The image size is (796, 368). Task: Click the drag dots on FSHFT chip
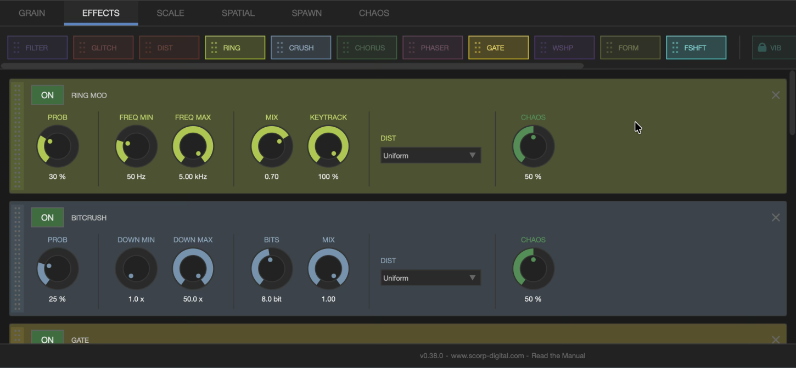point(675,48)
